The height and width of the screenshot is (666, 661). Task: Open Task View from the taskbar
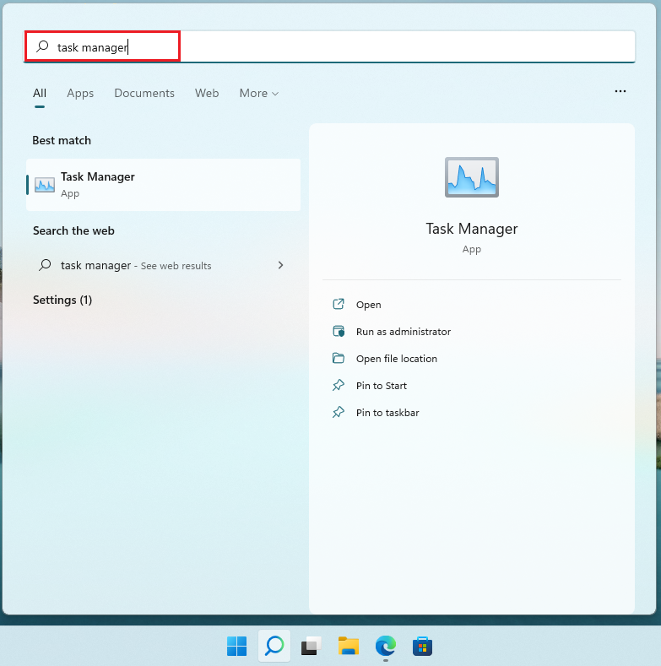click(x=312, y=647)
